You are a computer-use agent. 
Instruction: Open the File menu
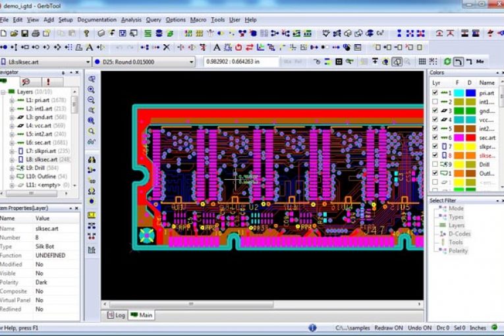(x=4, y=20)
